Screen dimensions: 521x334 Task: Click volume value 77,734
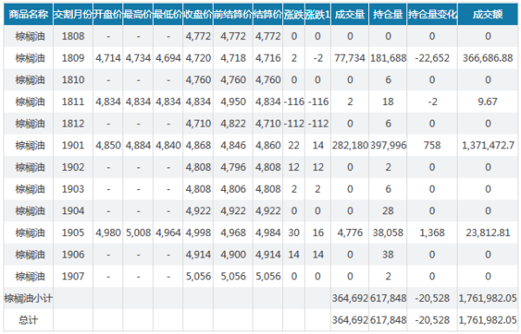tap(350, 58)
